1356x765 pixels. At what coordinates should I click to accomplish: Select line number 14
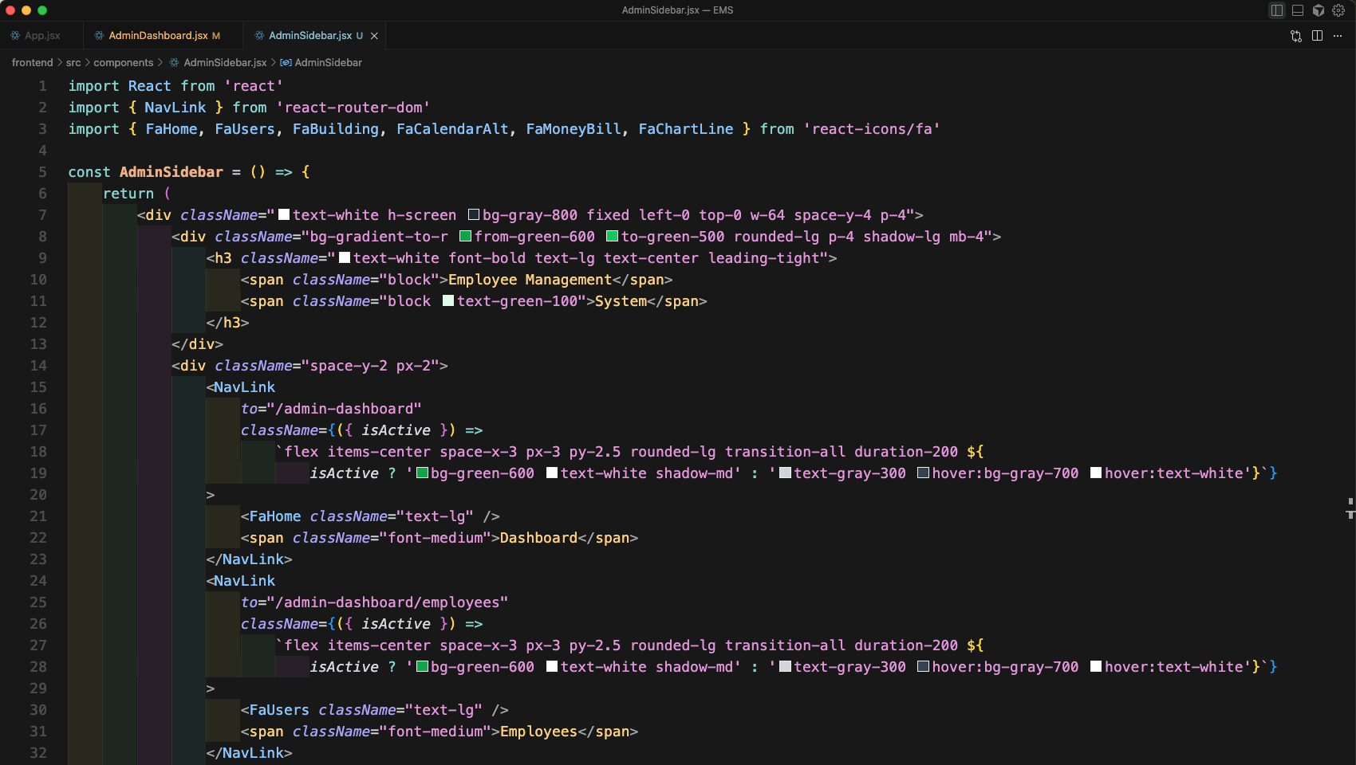point(38,366)
